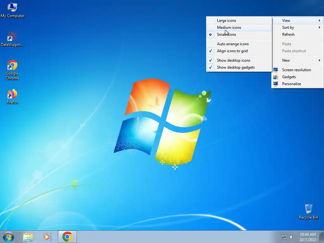Switch to Chrome on the taskbar
This screenshot has height=243, width=324.
67,237
